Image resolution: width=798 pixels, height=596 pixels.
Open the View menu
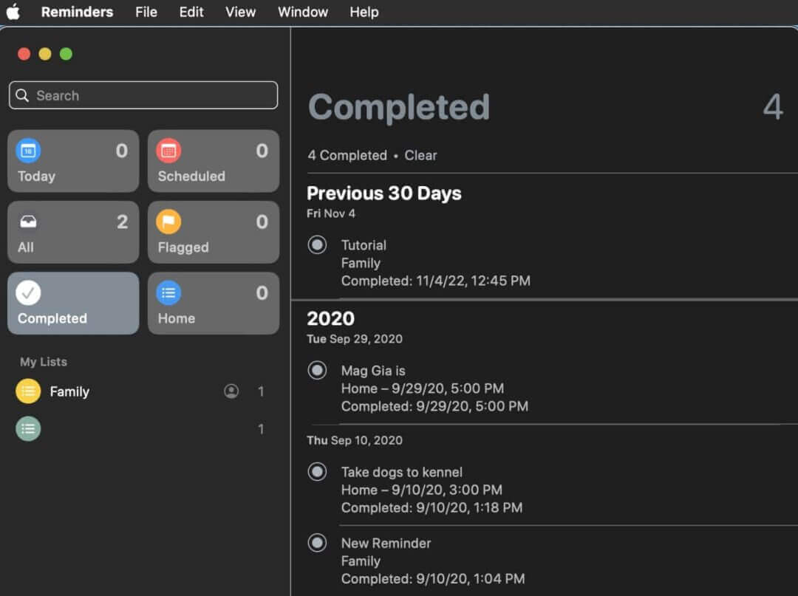(x=240, y=12)
